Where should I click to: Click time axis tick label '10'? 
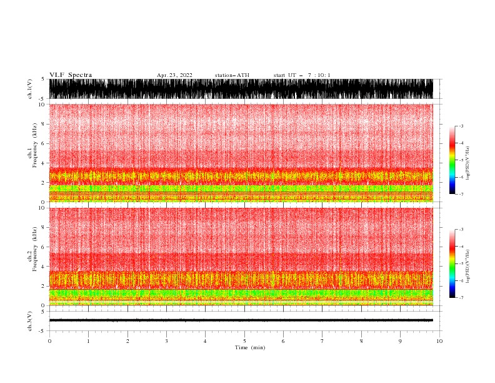439,341
